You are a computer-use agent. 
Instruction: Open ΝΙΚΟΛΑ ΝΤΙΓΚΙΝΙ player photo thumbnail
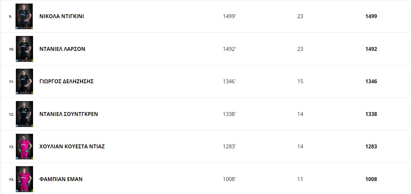pos(24,17)
